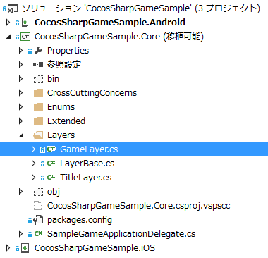Screen dimensions: 268x258
Task: Click the C# file icon of TitleLayer.cs
Action: pyautogui.click(x=51, y=178)
